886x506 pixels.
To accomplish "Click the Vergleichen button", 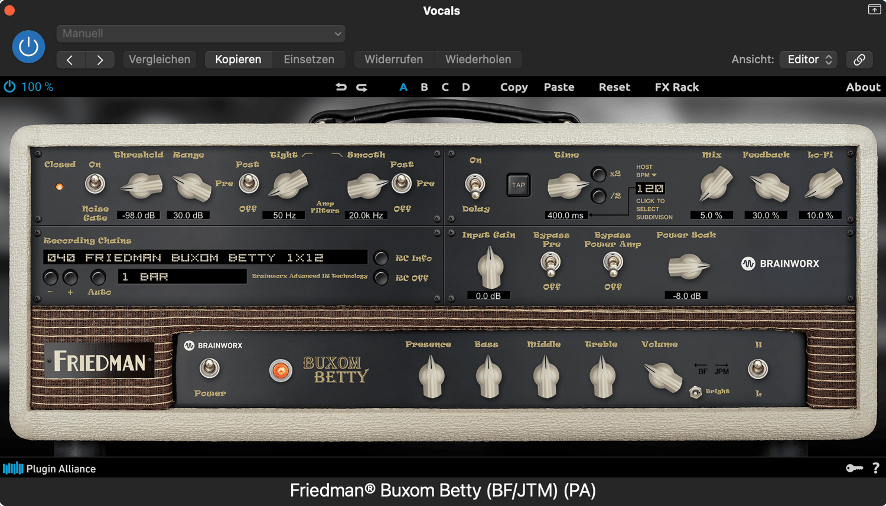I will (x=159, y=60).
